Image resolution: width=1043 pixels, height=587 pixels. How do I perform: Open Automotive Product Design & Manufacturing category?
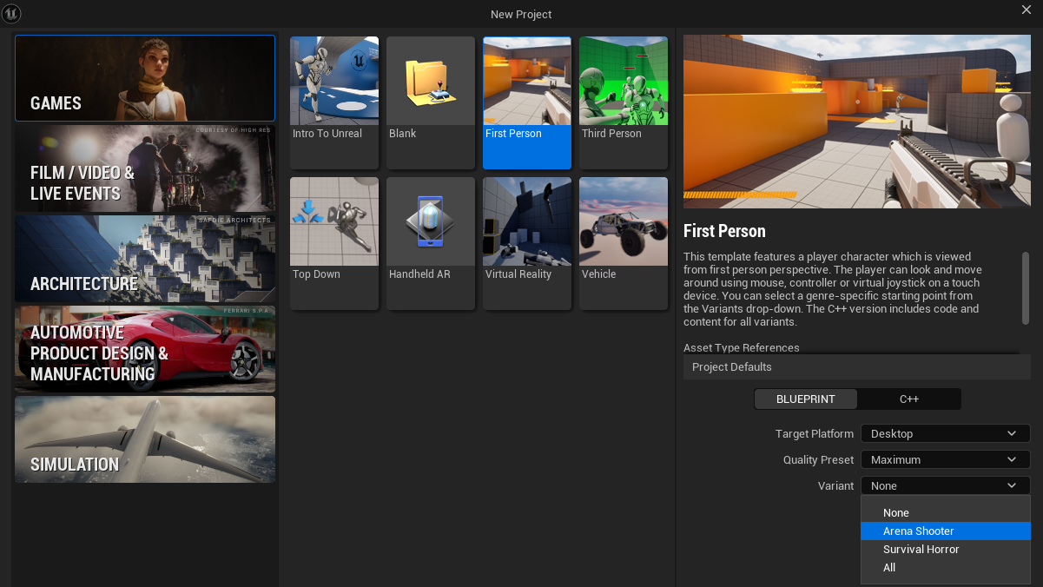click(145, 349)
